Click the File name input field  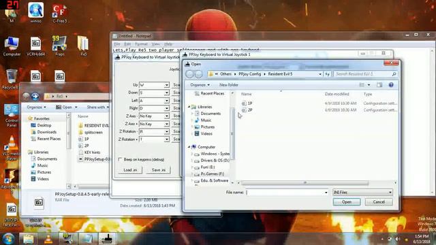(x=285, y=192)
